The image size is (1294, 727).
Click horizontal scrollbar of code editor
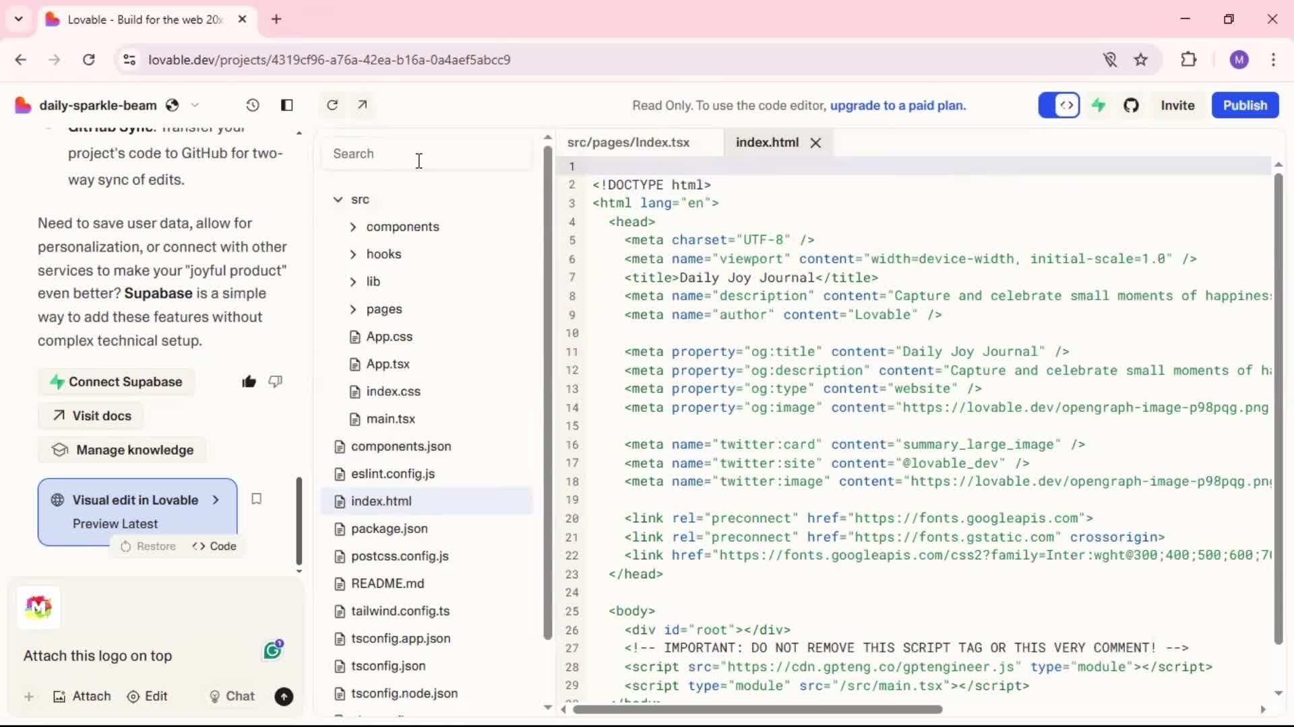757,709
